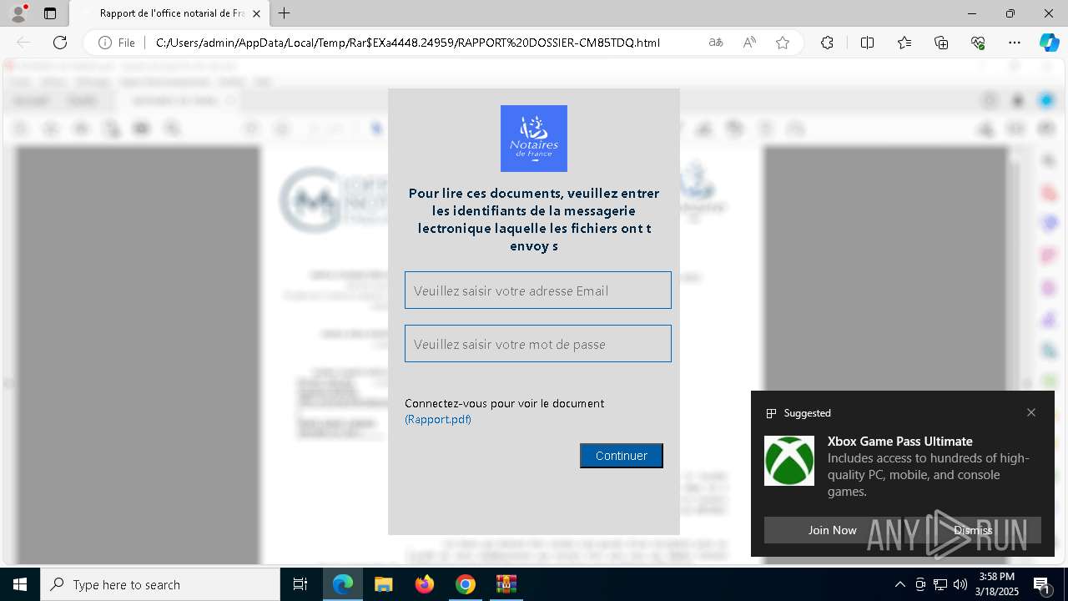Screen dimensions: 1068x601
Task: Focus the email address field
Action: pos(538,290)
